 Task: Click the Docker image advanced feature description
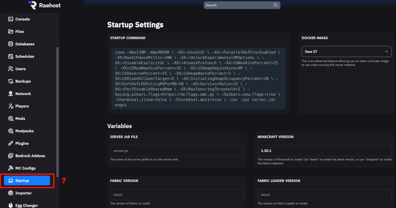(x=345, y=63)
